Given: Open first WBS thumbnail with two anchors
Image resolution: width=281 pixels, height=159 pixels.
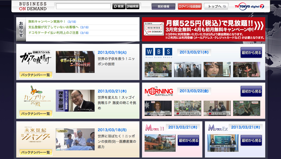Looking at the screenshot, I should [158, 69].
